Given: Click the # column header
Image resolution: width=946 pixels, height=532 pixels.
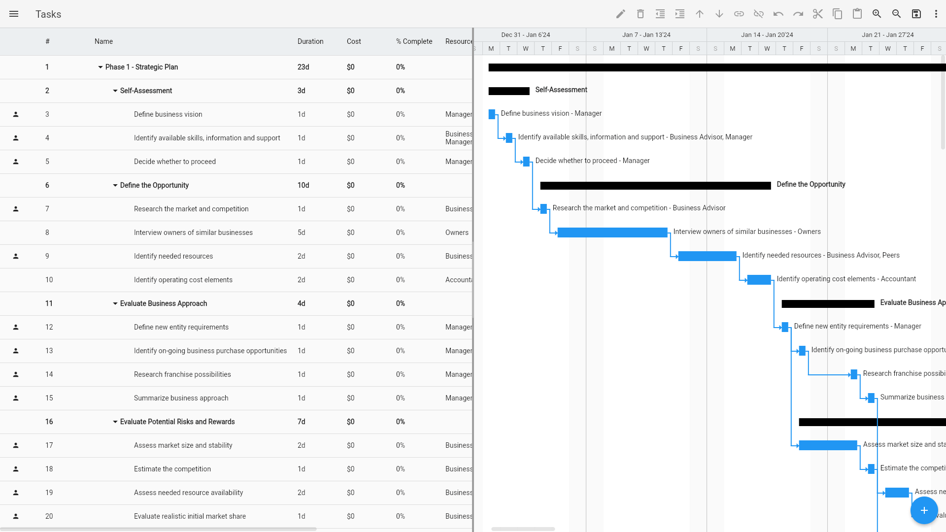Looking at the screenshot, I should coord(47,41).
